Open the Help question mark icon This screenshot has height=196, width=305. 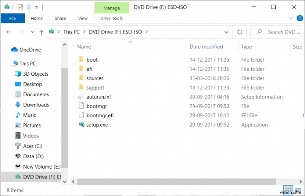[x=300, y=18]
